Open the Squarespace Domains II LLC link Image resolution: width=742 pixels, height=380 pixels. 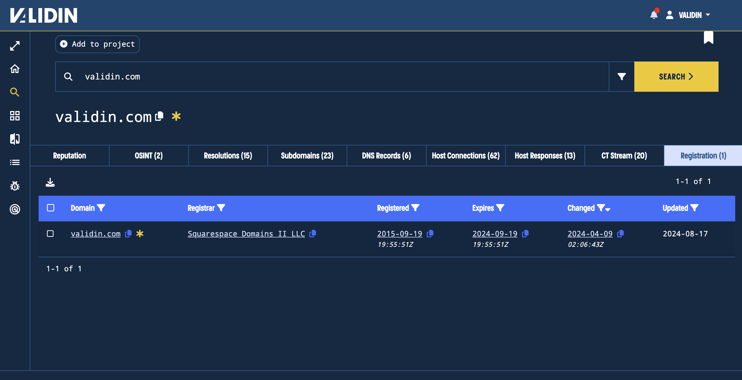click(246, 234)
